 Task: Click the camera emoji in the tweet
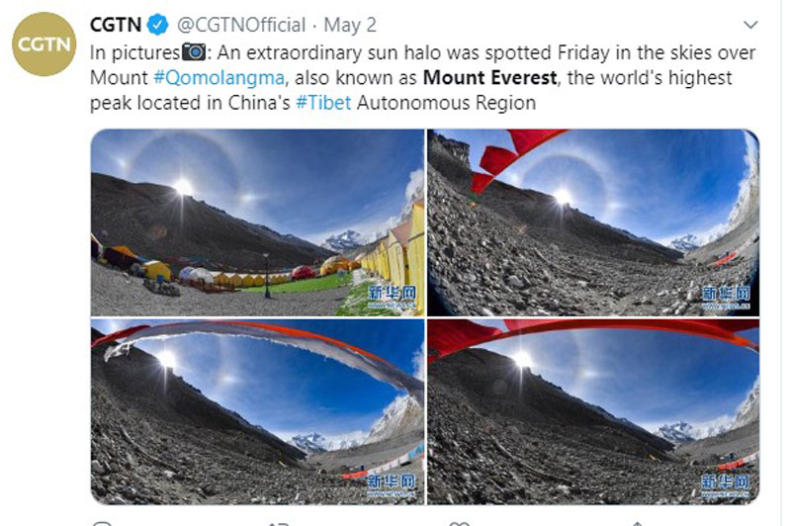tap(194, 52)
